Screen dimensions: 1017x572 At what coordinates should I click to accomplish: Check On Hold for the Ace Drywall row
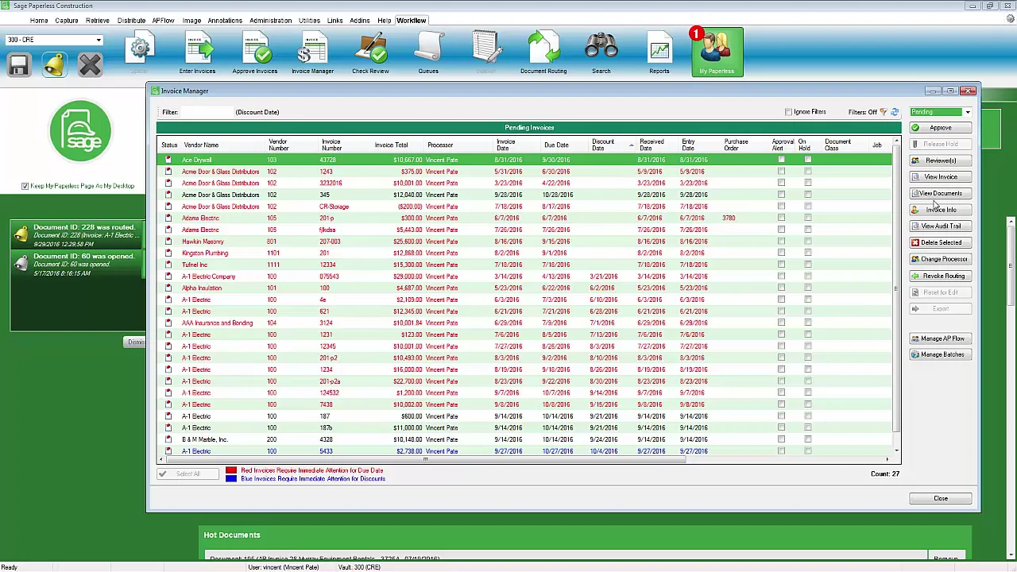(x=808, y=160)
